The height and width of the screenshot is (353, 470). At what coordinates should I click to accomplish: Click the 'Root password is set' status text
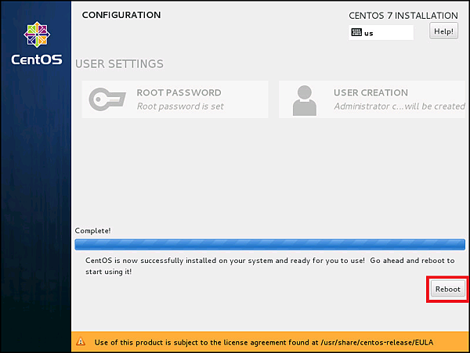pyautogui.click(x=179, y=106)
